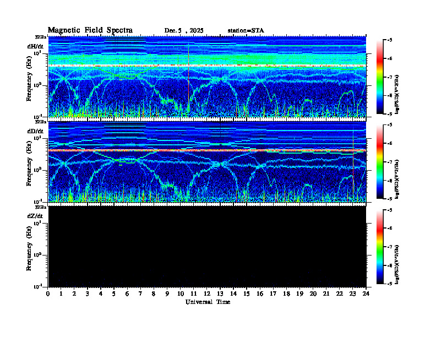This screenshot has width=436, height=337.
Task: Click hour 13 on the time axis
Action: click(220, 294)
